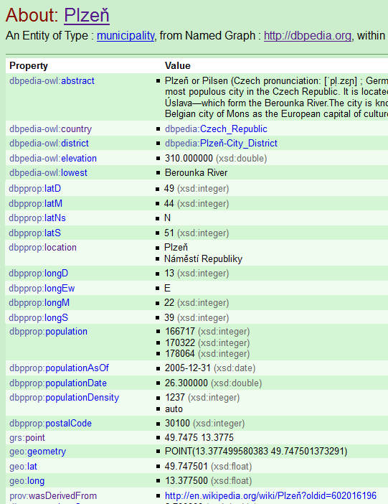Select the population value 170322
The height and width of the screenshot is (504, 388).
point(180,343)
